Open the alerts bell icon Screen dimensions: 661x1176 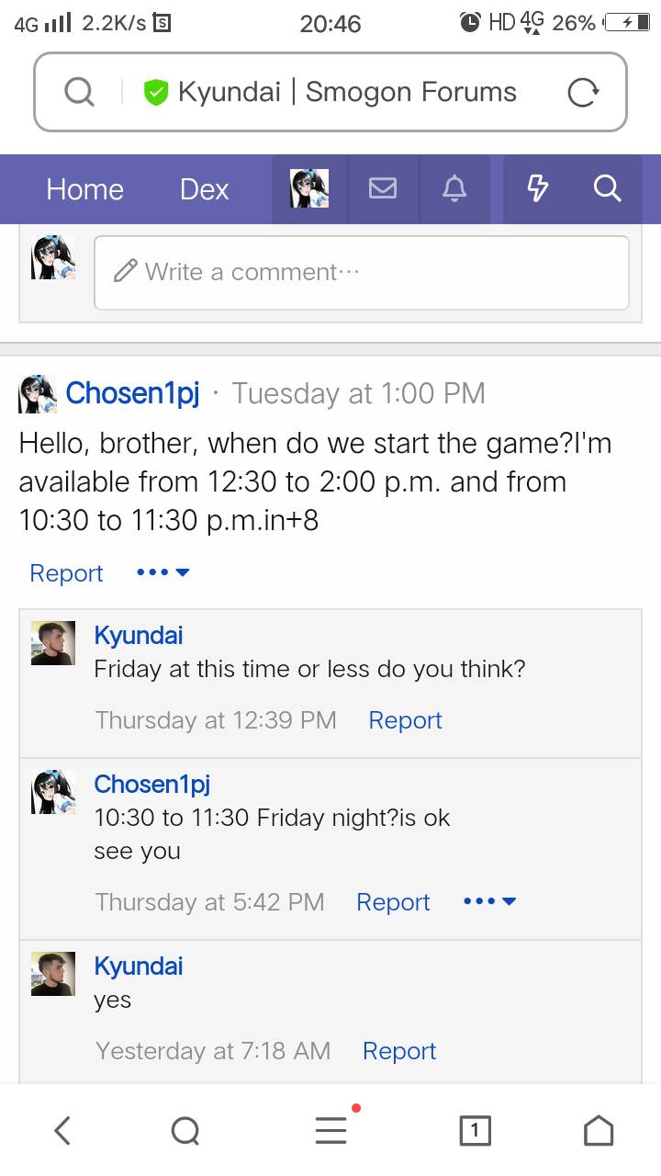(454, 189)
